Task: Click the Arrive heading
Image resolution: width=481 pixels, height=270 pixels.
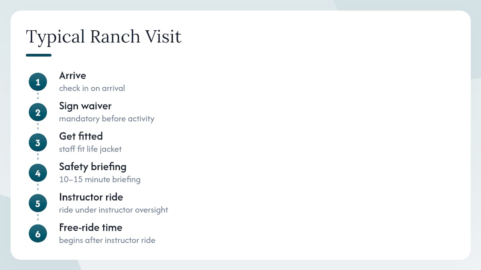Action: pos(73,75)
